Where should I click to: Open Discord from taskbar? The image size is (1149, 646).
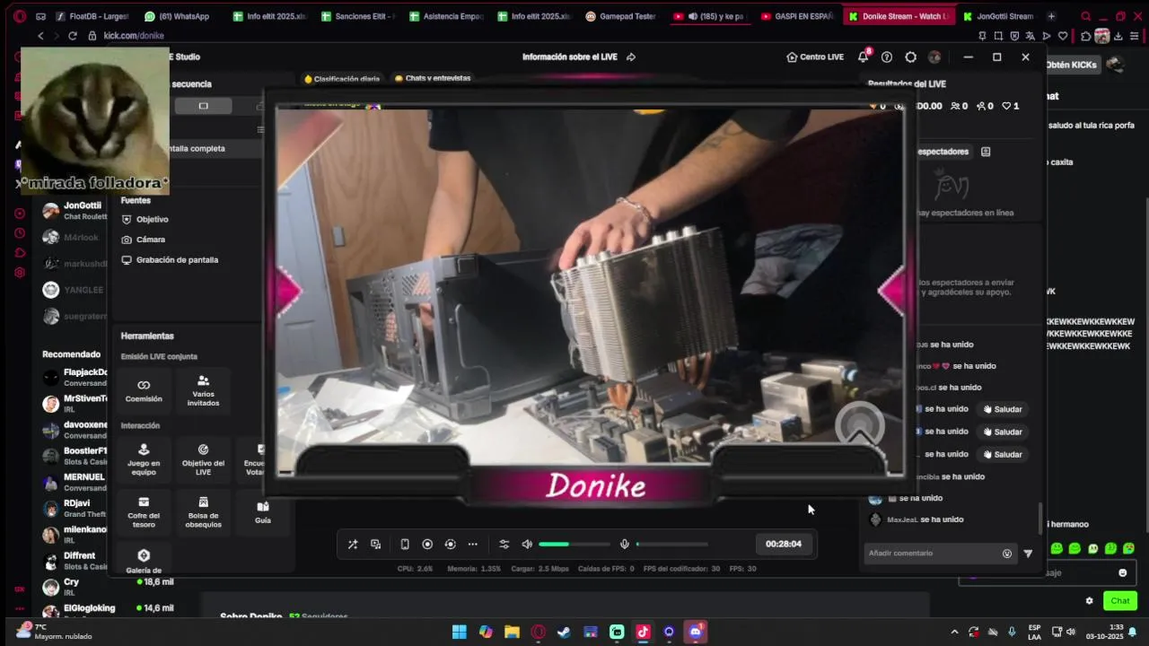click(x=696, y=632)
